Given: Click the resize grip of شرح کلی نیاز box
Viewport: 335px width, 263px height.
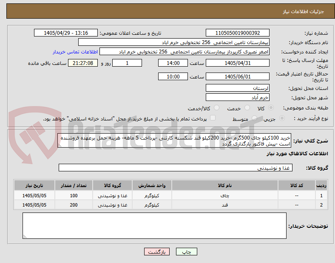Looking at the screenshot, I should [60, 145].
